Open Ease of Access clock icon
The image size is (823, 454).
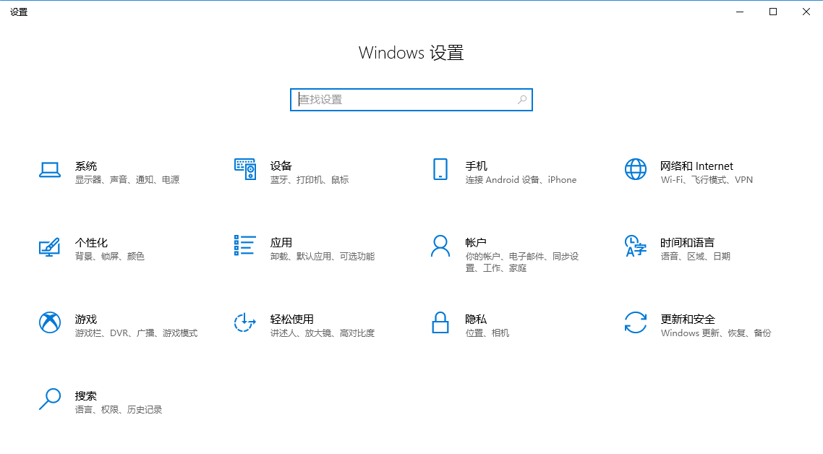click(x=245, y=322)
